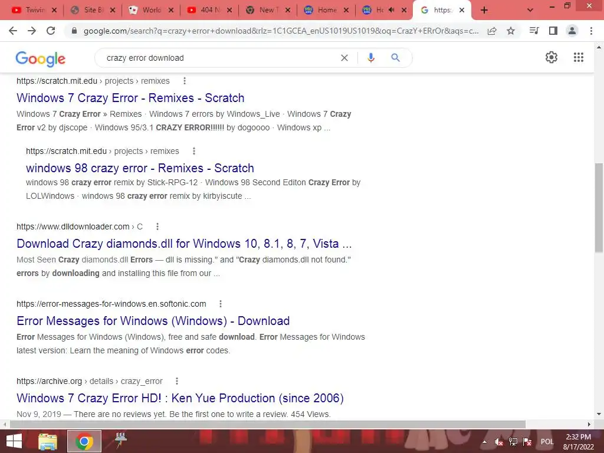Open options for archive.org result
Image resolution: width=604 pixels, height=453 pixels.
pyautogui.click(x=177, y=381)
